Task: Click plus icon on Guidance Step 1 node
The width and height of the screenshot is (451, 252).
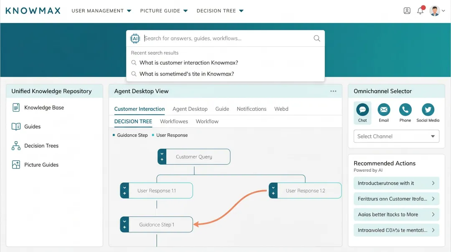Action: pyautogui.click(x=124, y=227)
